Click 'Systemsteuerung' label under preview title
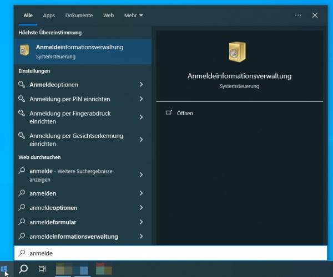333x277 pixels. [239, 86]
